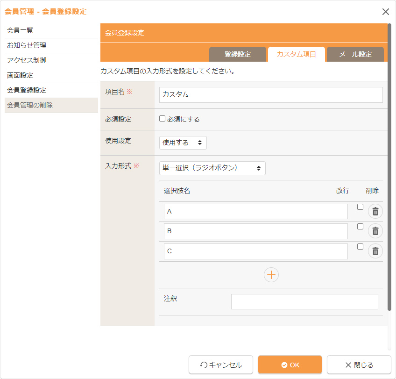Select the カスタム項目 tab

tap(296, 54)
